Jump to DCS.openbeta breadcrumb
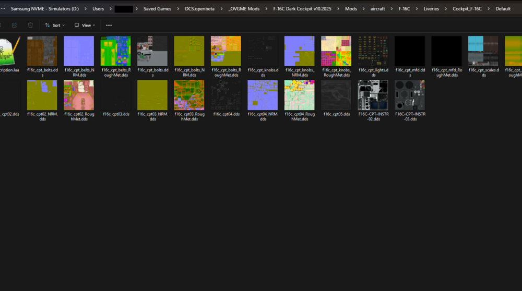Screen dimensions: 522x291 (200, 9)
